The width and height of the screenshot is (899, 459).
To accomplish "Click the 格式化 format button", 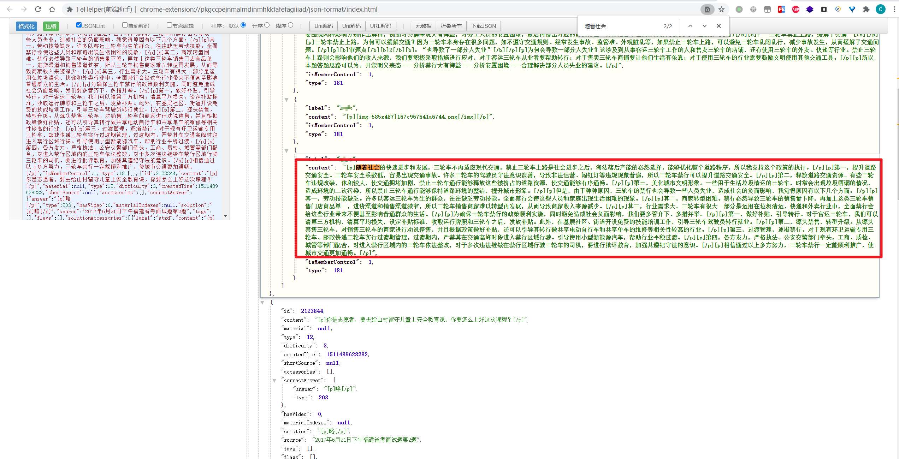I will pyautogui.click(x=26, y=26).
